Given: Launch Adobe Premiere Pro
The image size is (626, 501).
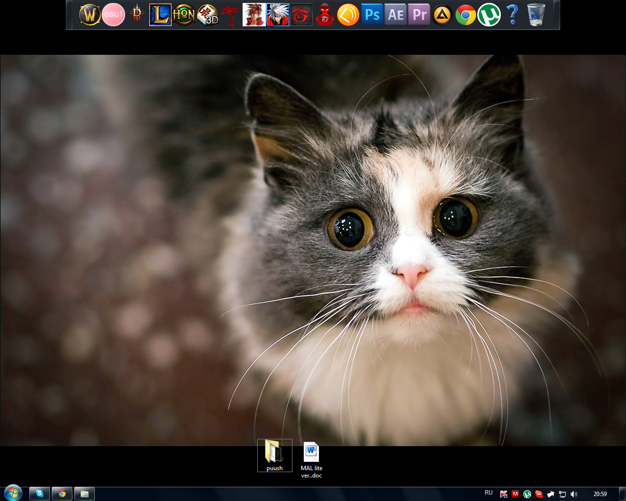Looking at the screenshot, I should pos(419,15).
